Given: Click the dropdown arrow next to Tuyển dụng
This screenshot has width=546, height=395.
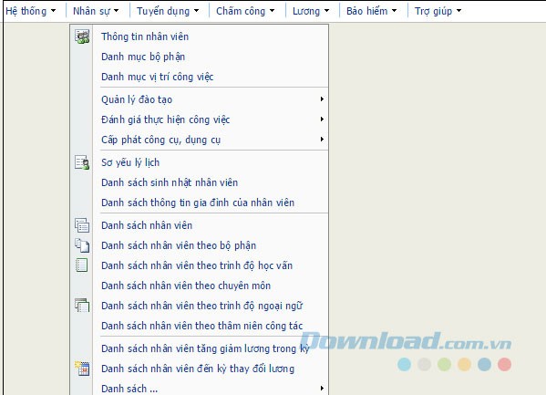Looking at the screenshot, I should pos(196,11).
